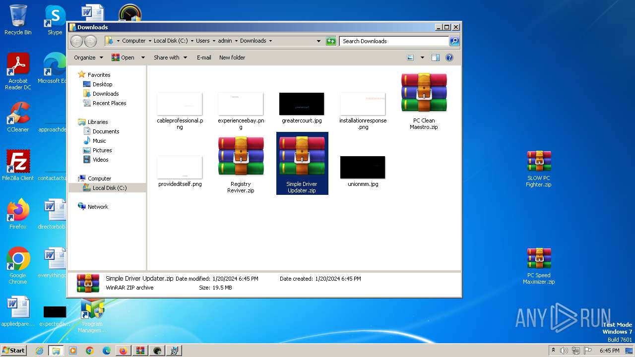This screenshot has width=635, height=357.
Task: Select Simple Driver Updater.zip archive file
Action: click(302, 164)
